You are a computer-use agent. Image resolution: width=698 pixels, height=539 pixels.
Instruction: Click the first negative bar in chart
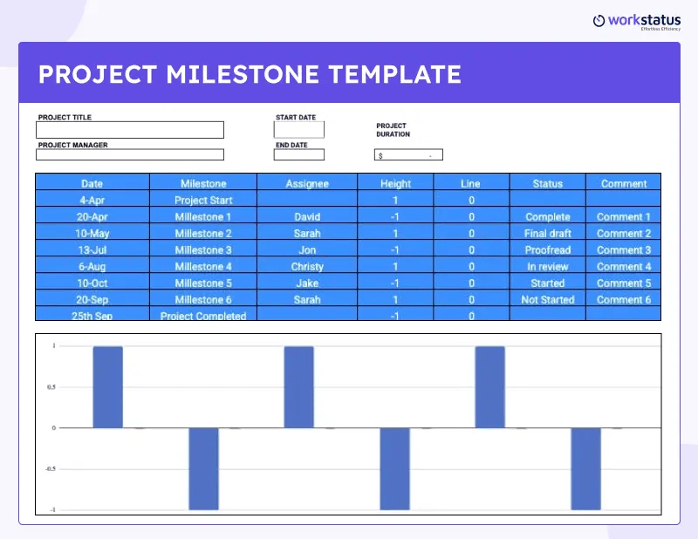[203, 468]
